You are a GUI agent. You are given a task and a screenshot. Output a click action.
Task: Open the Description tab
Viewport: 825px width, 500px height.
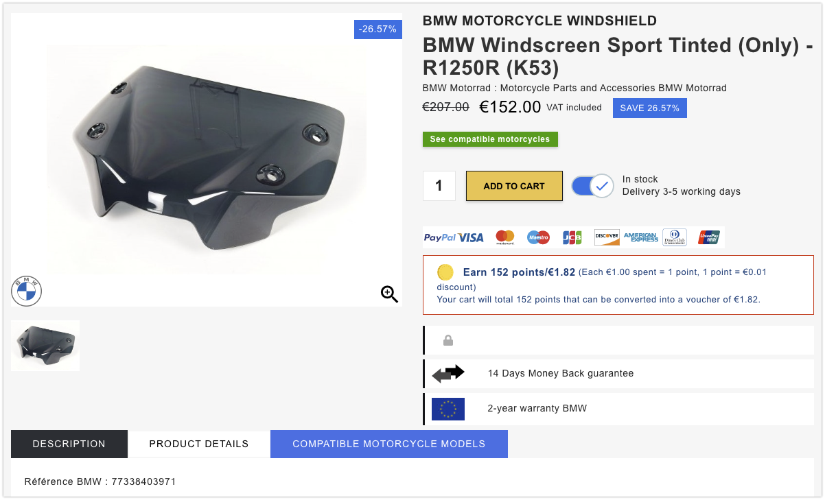point(69,444)
